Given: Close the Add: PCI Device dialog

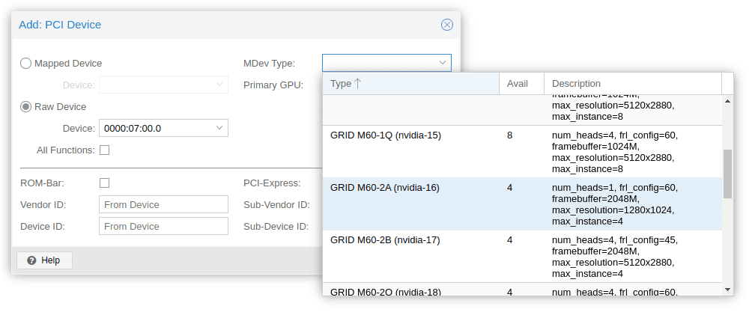Looking at the screenshot, I should [447, 25].
